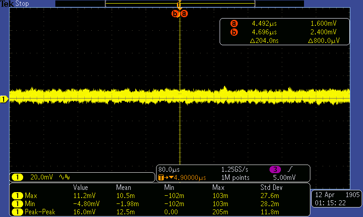Click the cursor a marker above the waveform
363x217 pixels.
pyautogui.click(x=184, y=14)
